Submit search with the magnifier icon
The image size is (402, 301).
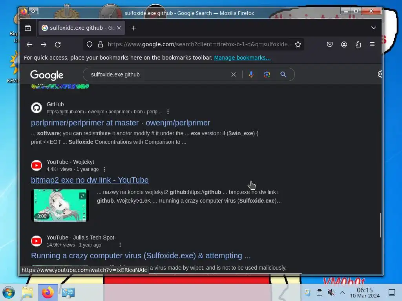click(x=283, y=74)
